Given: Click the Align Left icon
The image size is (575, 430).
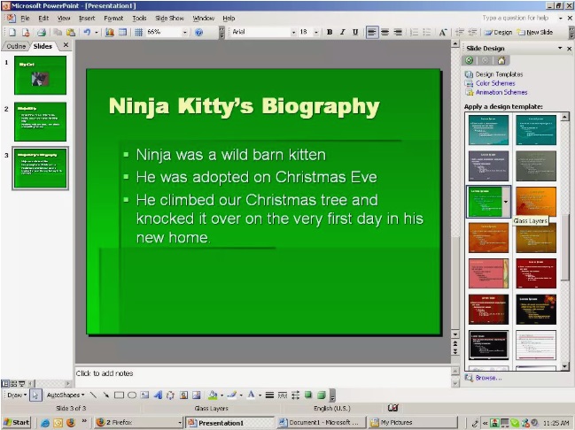Looking at the screenshot, I should [x=372, y=32].
